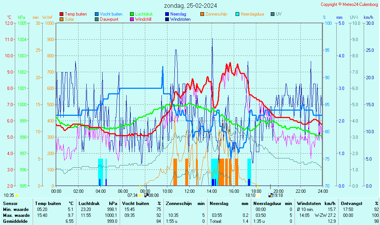
Task: Click the Sensor column header in table
Action: pos(10,203)
